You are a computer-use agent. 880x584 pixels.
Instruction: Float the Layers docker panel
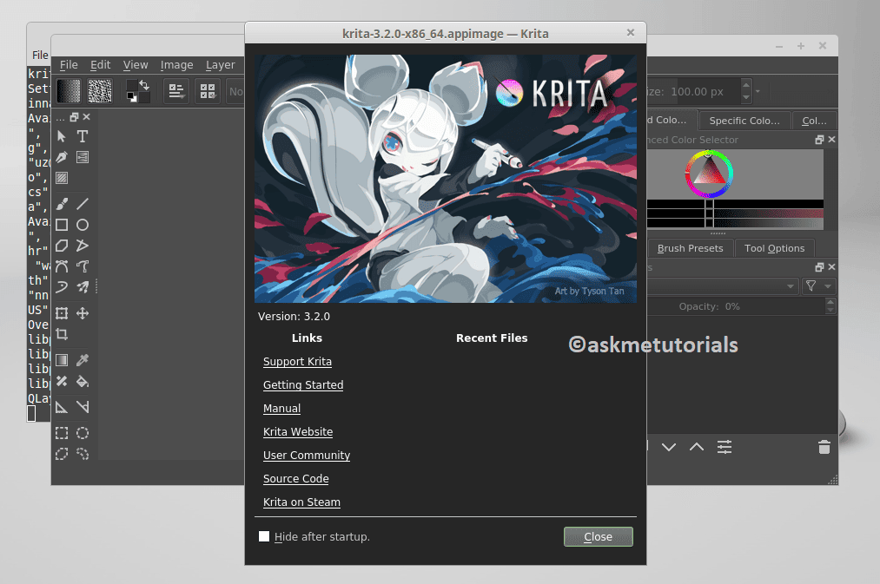pyautogui.click(x=819, y=267)
